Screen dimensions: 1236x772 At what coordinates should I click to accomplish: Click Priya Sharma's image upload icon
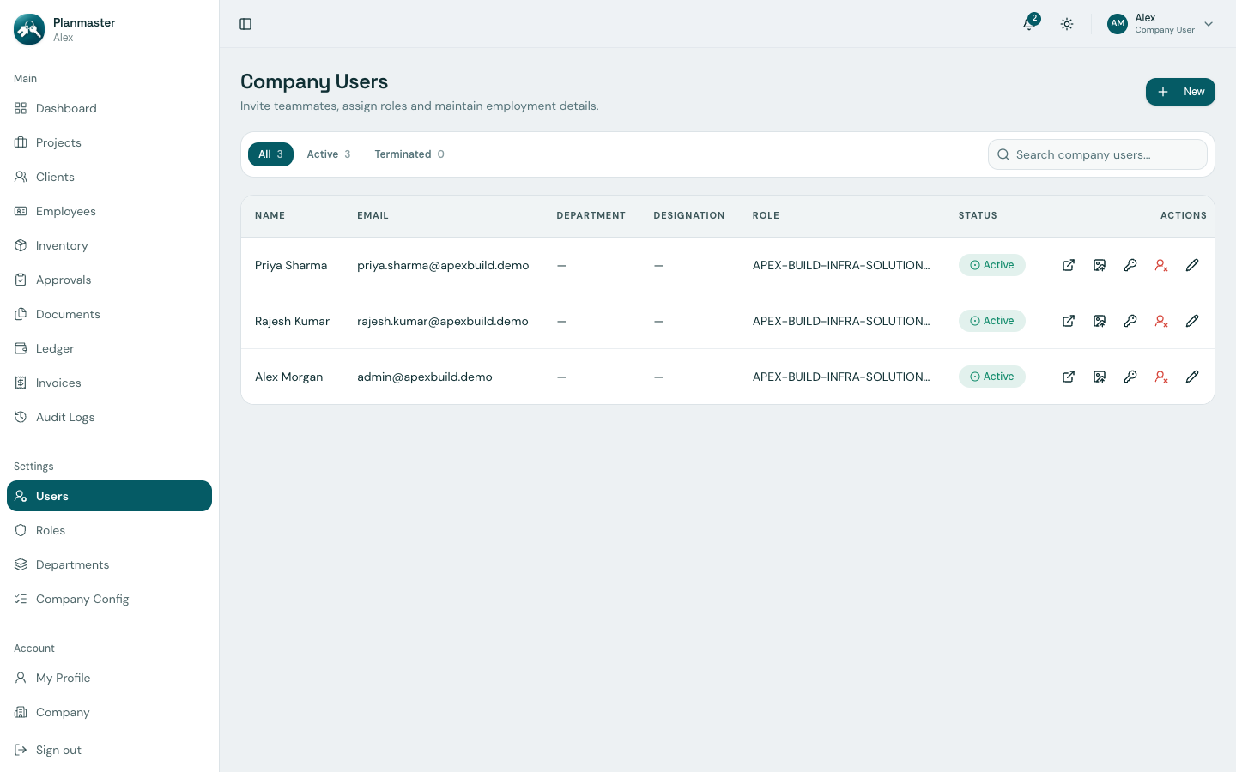[1100, 265]
